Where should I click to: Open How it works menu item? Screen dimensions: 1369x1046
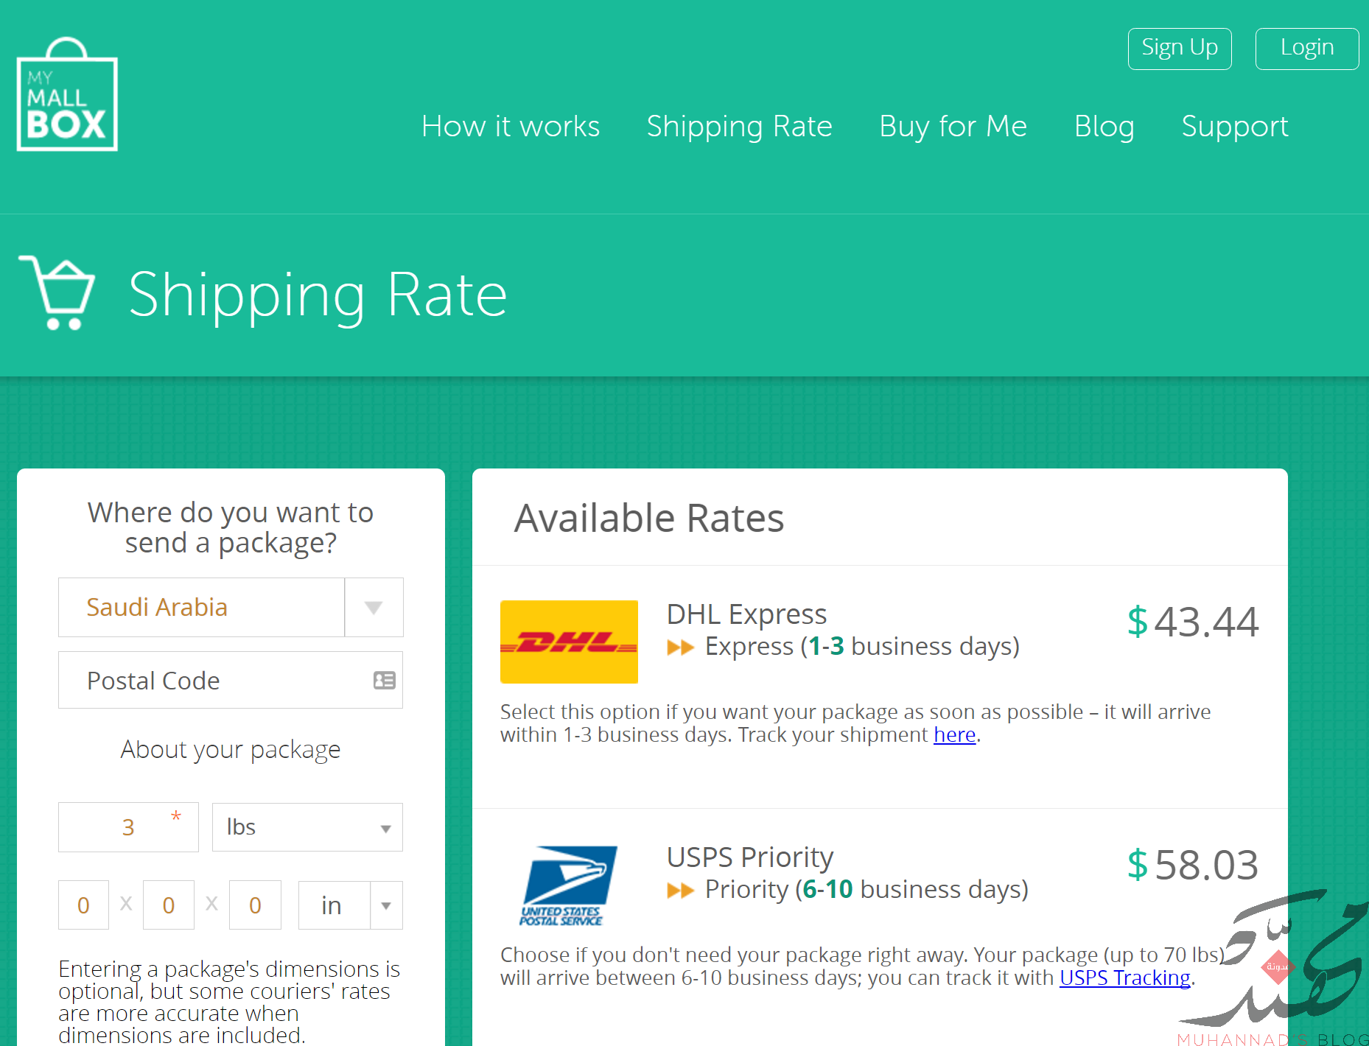[x=511, y=126]
